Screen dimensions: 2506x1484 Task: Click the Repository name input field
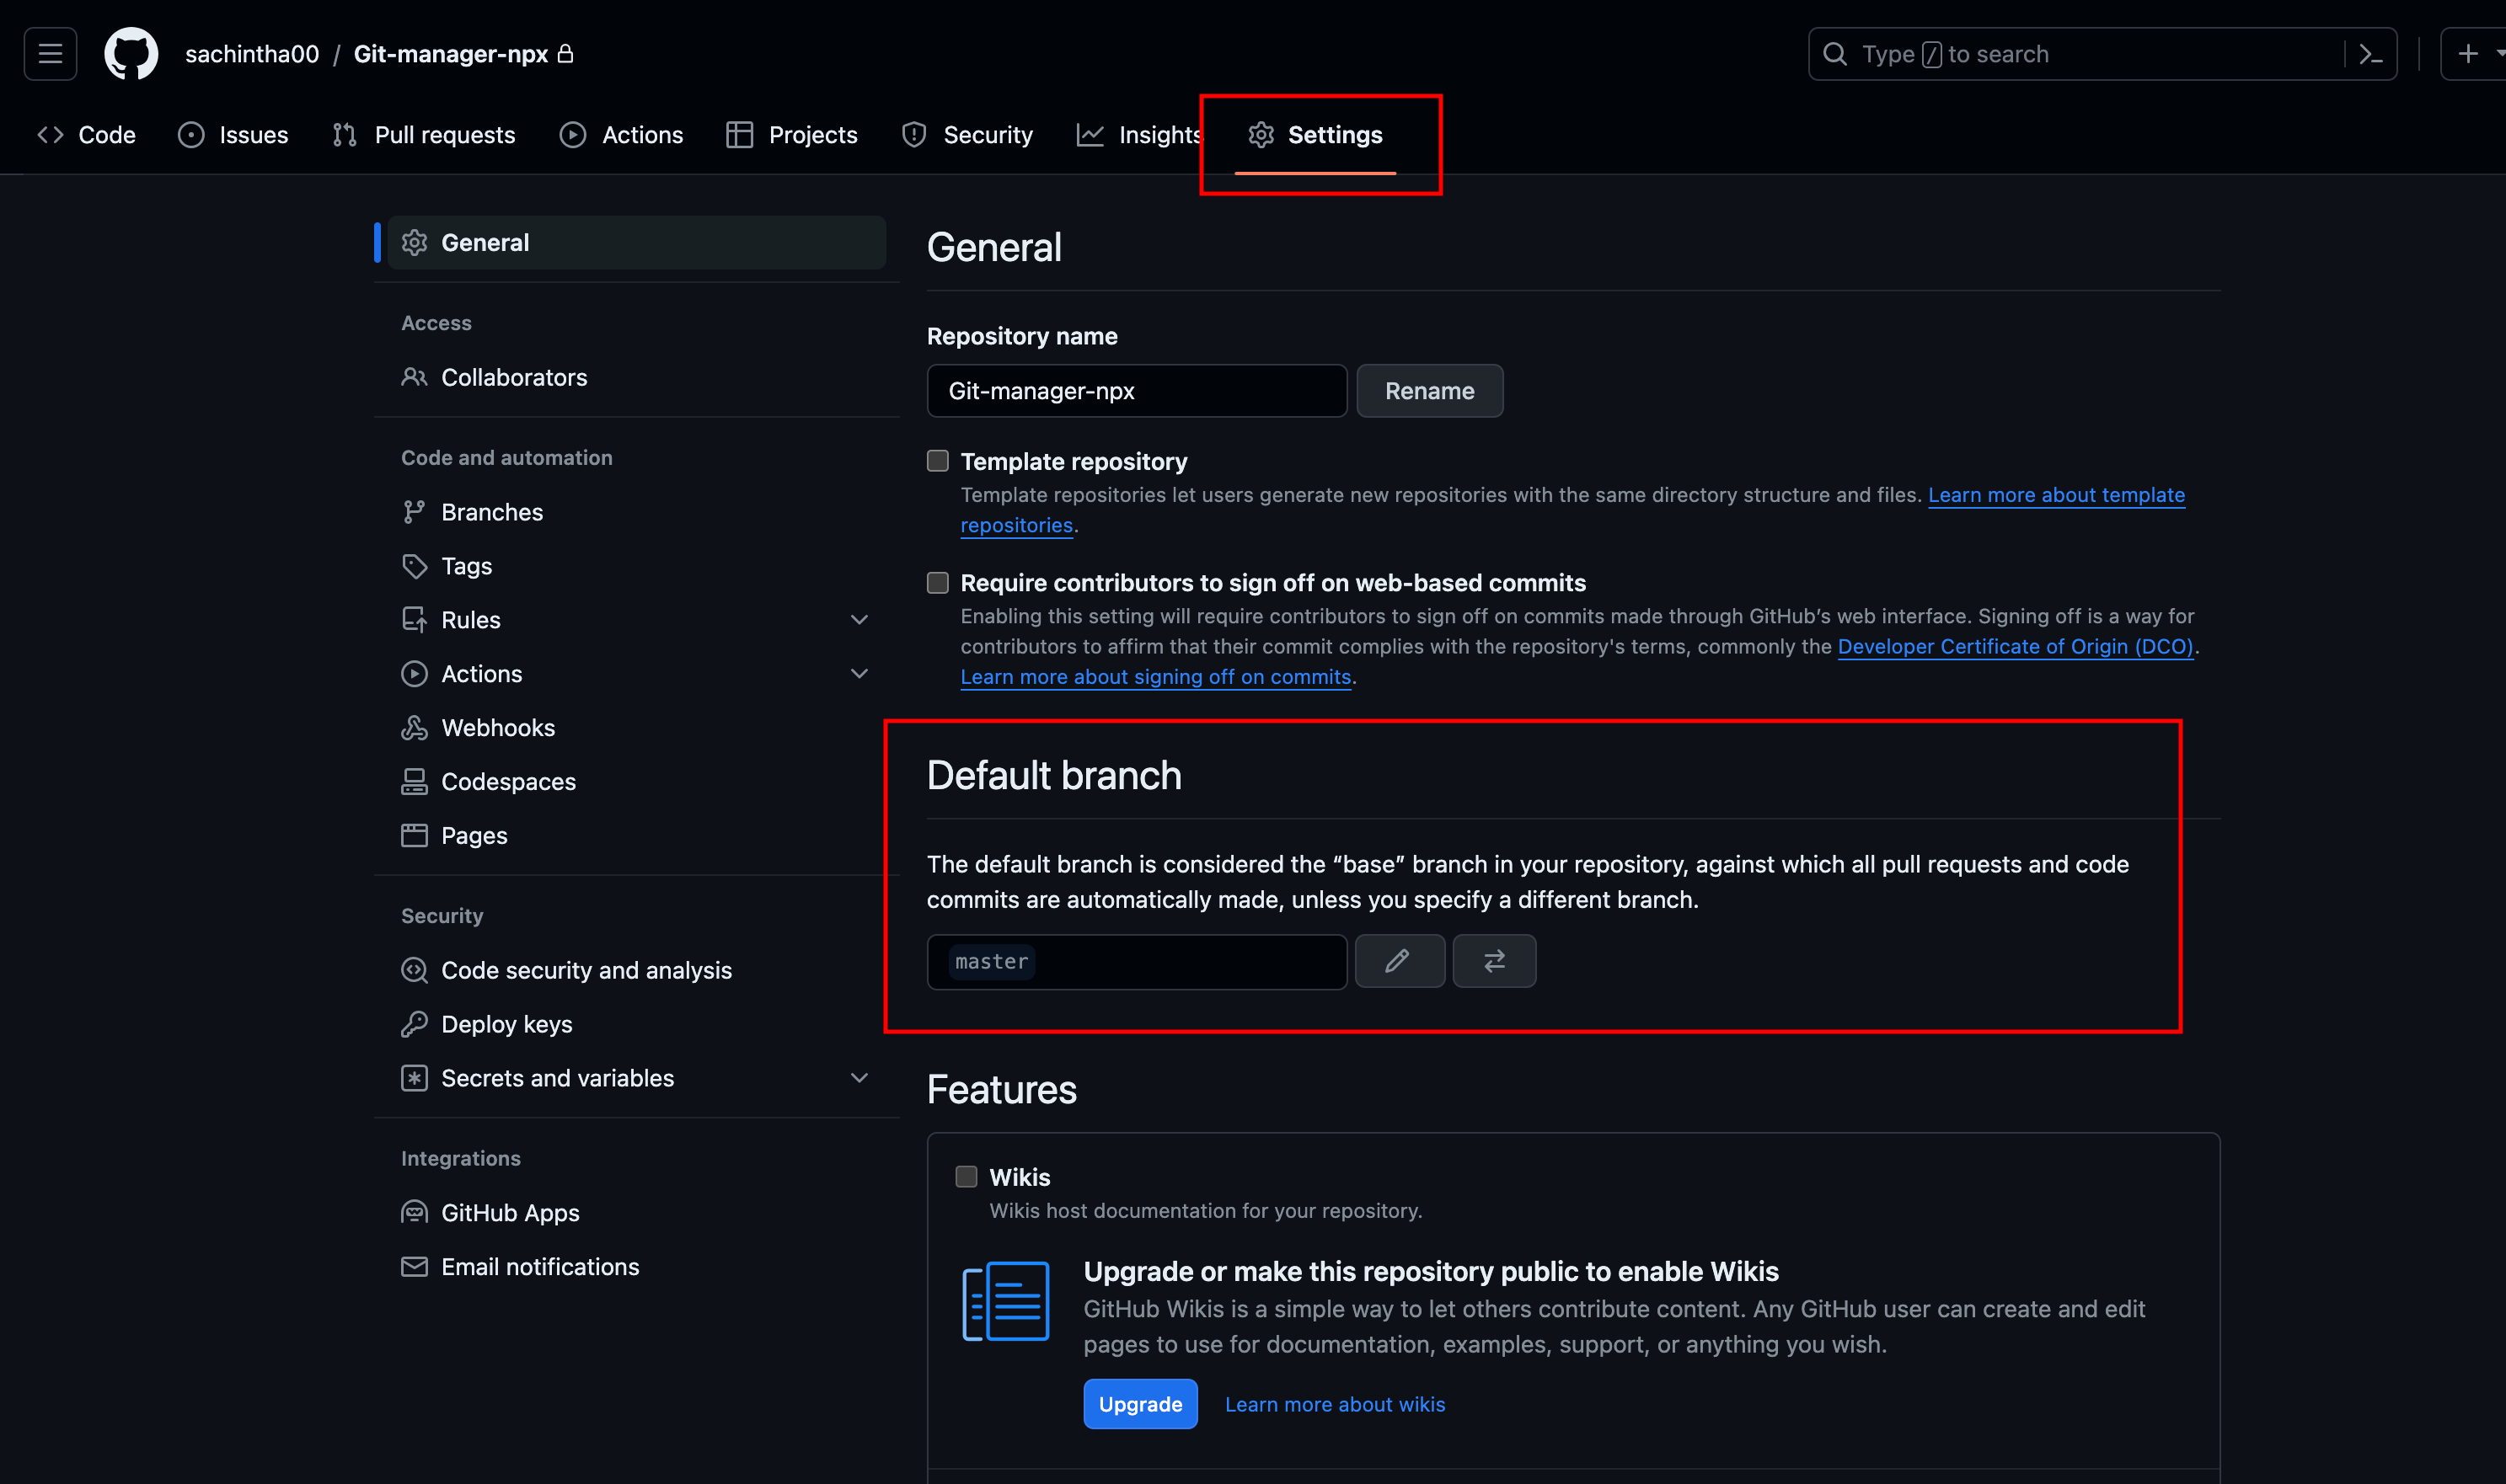(x=1136, y=391)
